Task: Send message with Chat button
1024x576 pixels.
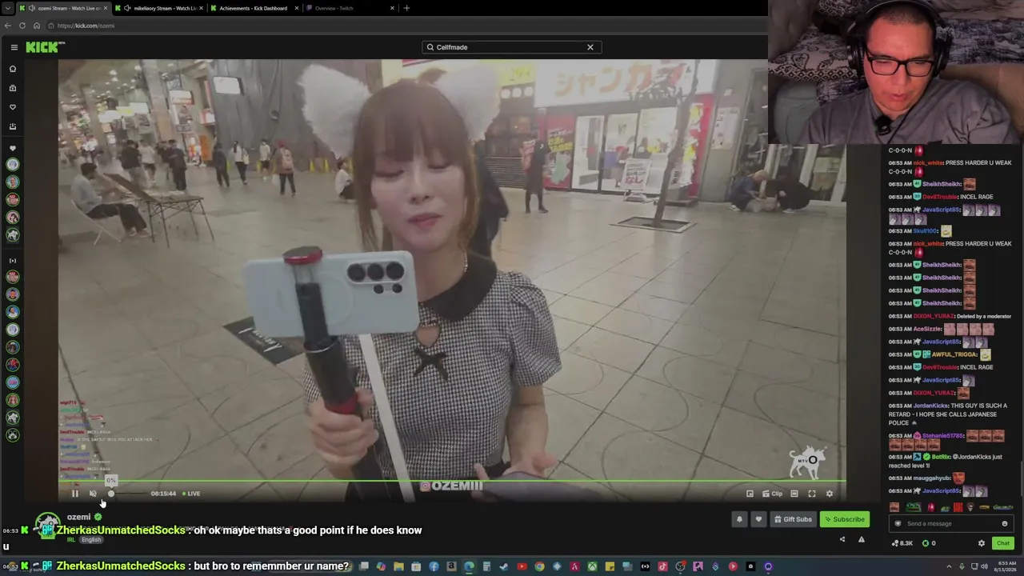Action: (x=1003, y=543)
